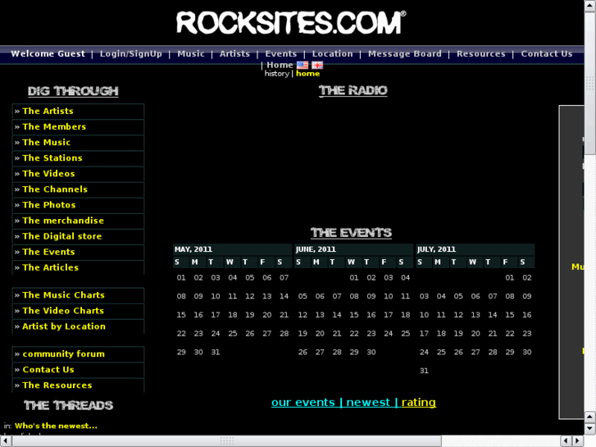Click the history breadcrumb link
This screenshot has width=596, height=447.
pyautogui.click(x=277, y=74)
